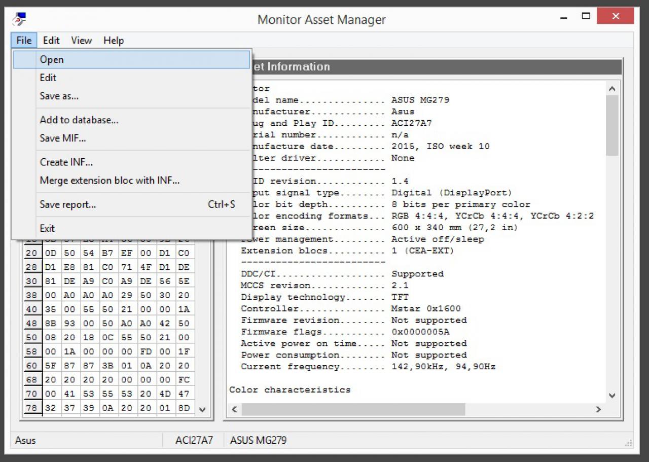The image size is (649, 462).
Task: Click '142,90kHz, 94,90Hz' frequency value
Action: point(443,367)
